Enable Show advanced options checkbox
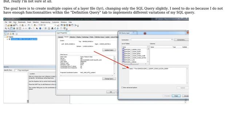 point(122,88)
